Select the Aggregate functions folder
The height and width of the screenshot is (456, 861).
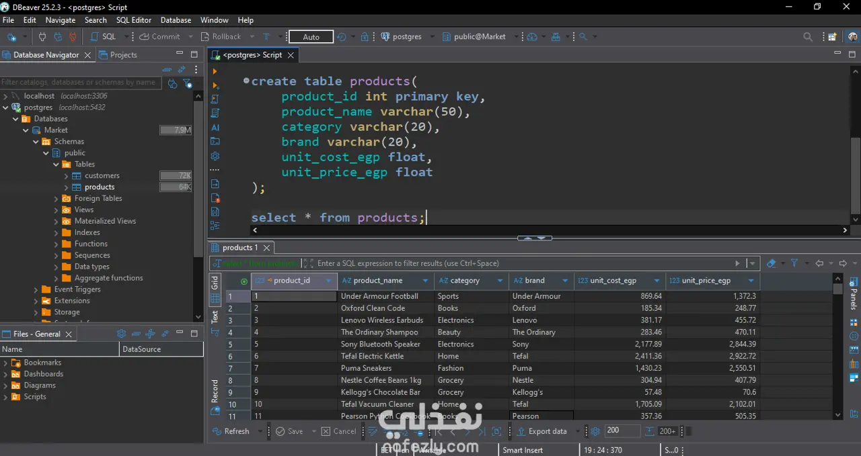click(x=108, y=278)
